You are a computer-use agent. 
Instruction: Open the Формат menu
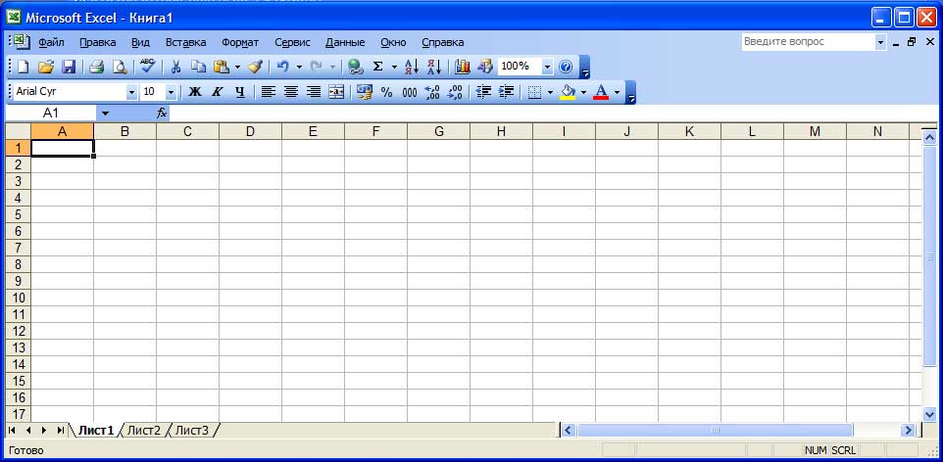click(x=240, y=43)
